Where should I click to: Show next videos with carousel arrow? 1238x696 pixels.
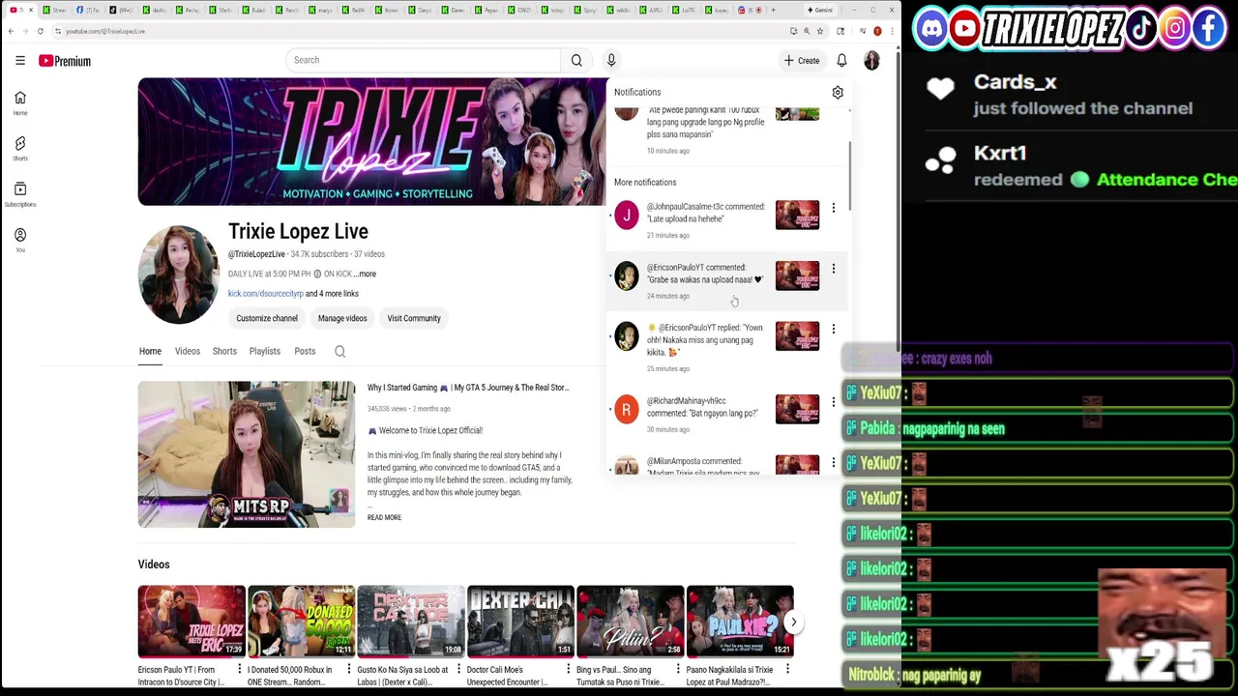(793, 622)
